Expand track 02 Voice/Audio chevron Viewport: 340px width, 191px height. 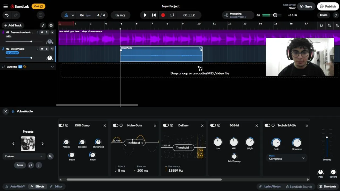coord(52,49)
